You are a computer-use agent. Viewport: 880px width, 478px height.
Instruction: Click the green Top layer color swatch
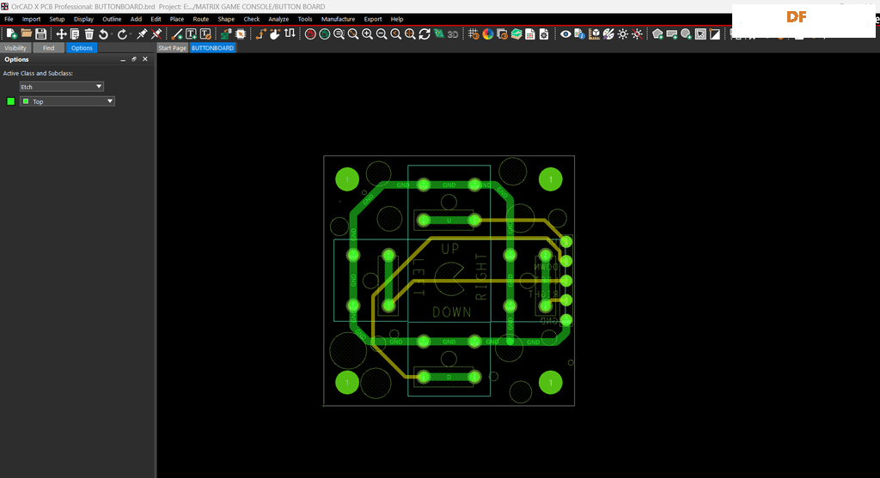coord(10,101)
